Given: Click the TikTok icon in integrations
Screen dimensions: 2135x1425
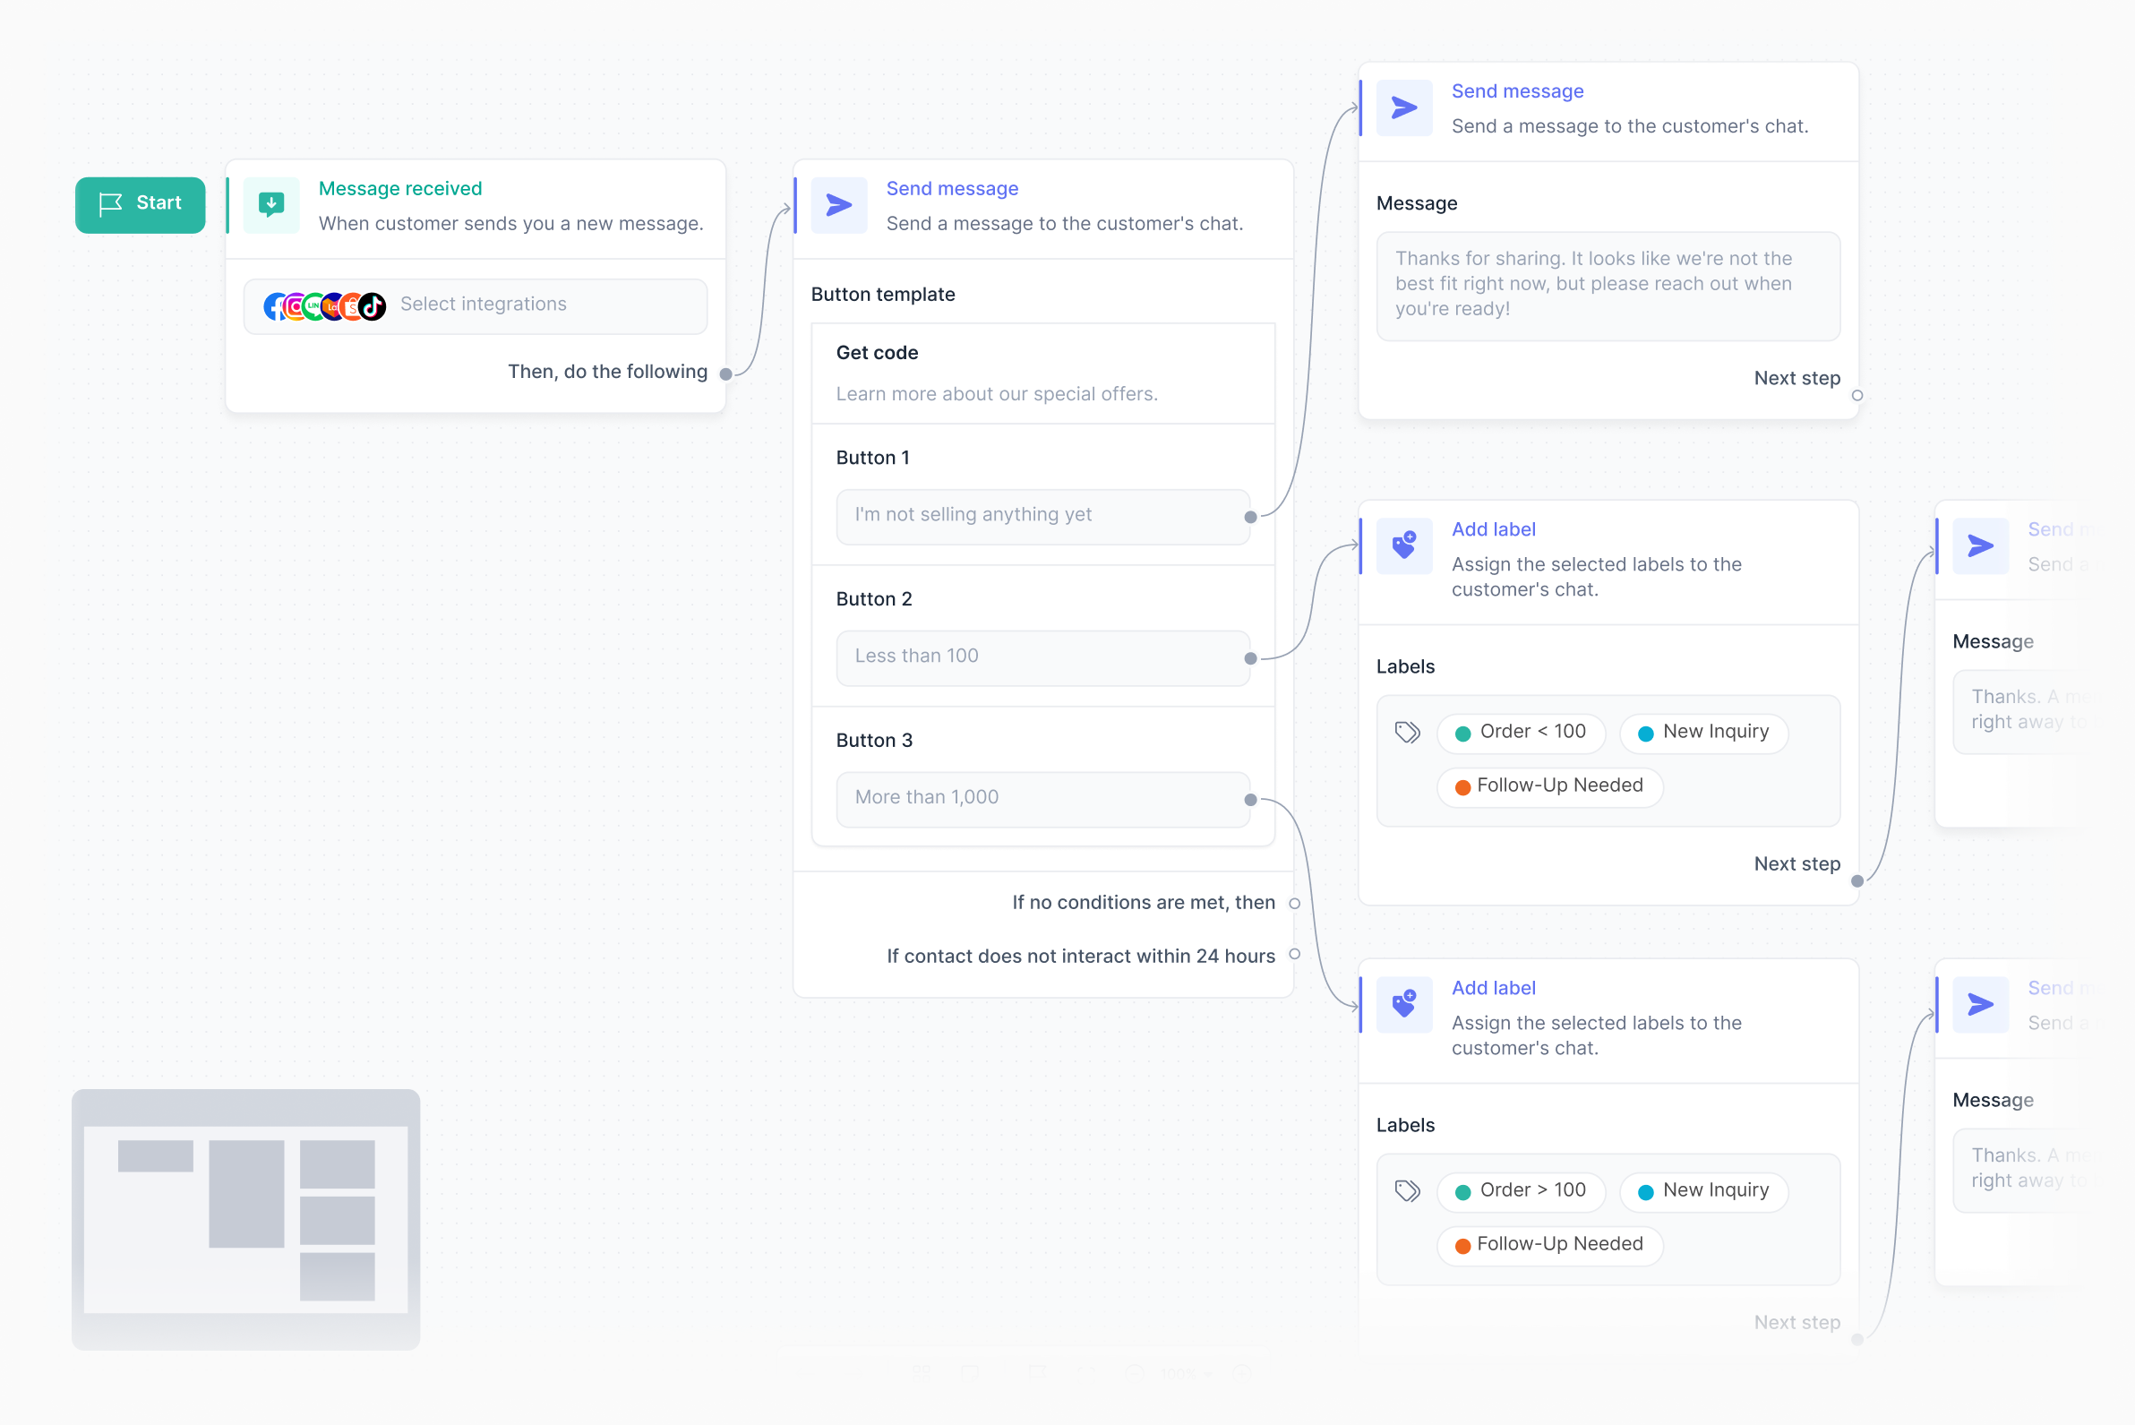Looking at the screenshot, I should click(x=373, y=306).
